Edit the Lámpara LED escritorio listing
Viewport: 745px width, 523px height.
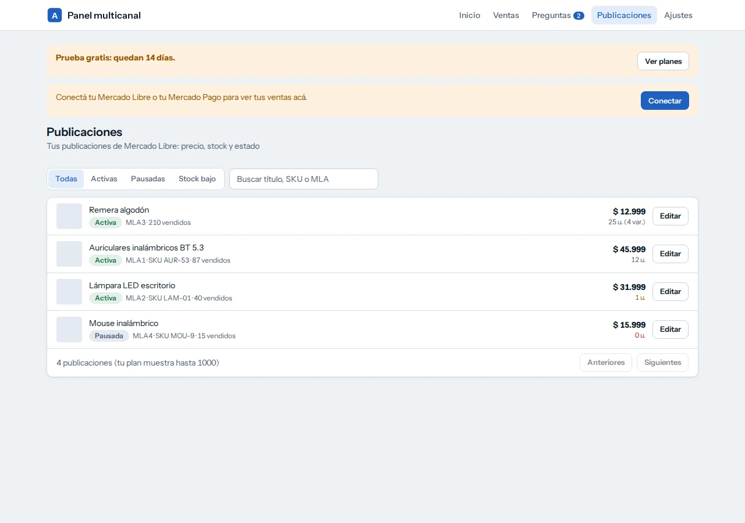[670, 292]
